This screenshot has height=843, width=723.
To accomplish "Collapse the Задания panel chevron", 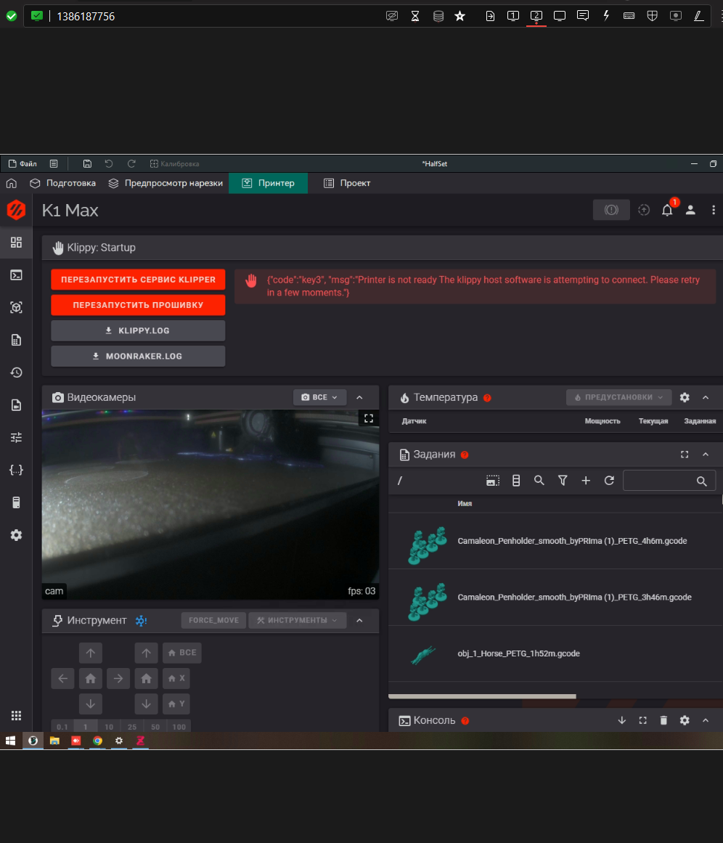I will (705, 455).
